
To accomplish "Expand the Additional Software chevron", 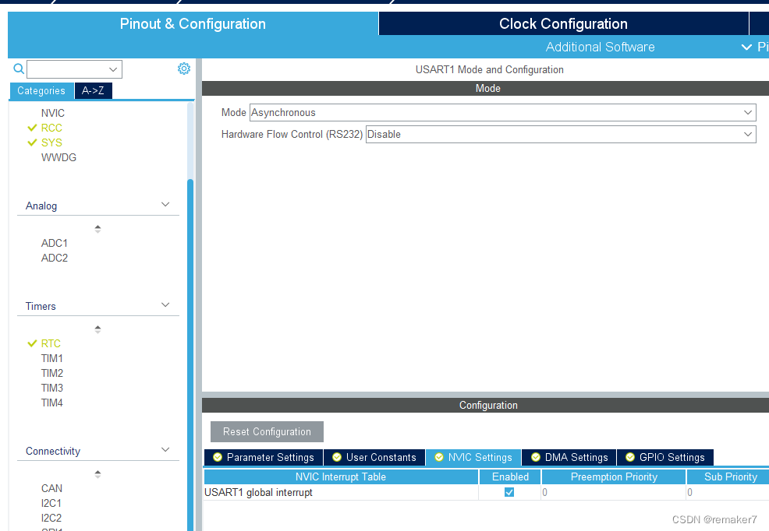I will [x=746, y=47].
